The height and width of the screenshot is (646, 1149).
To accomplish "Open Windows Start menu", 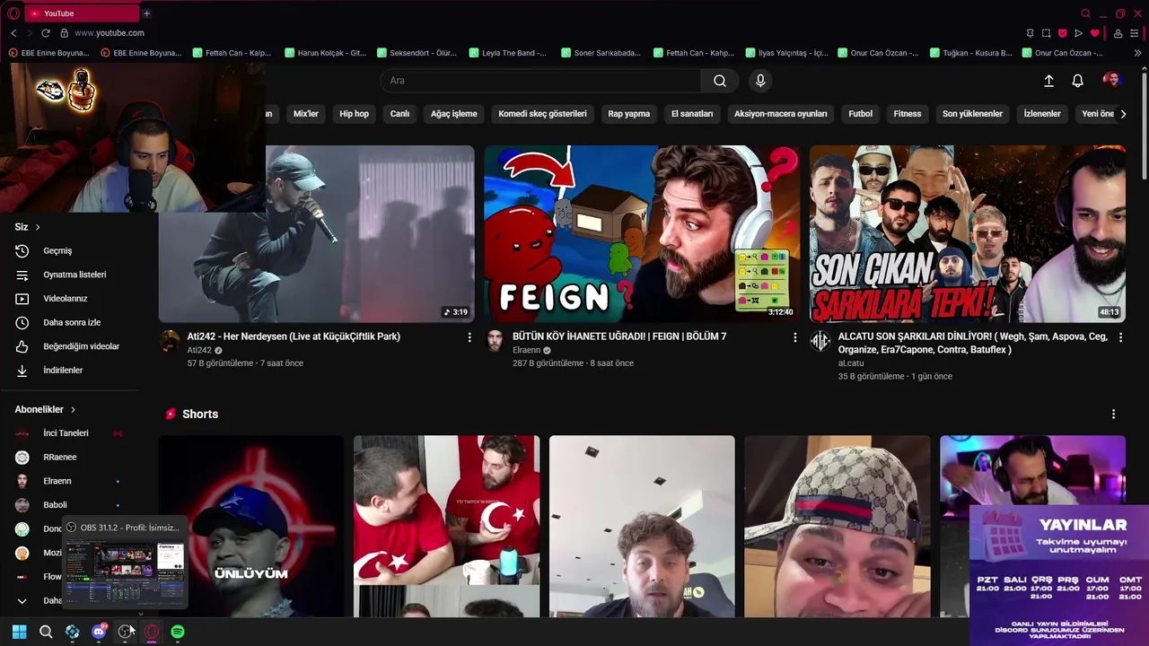I will pyautogui.click(x=19, y=632).
